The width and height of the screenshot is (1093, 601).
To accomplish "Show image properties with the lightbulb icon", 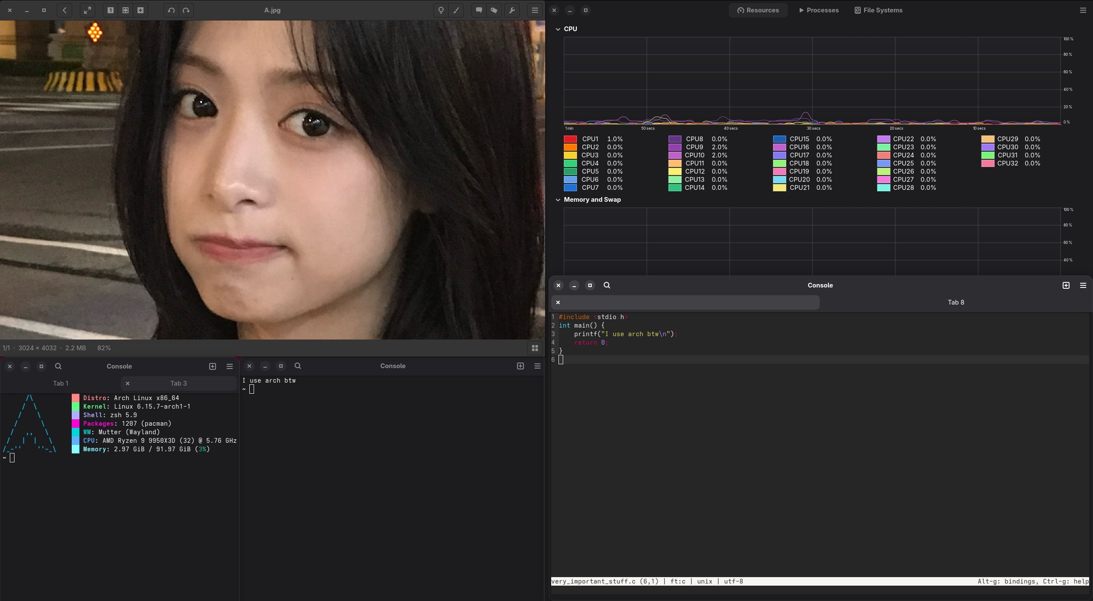I will 441,10.
